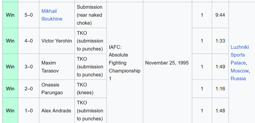Follow the Moscow link
This screenshot has height=123, width=255.
click(239, 71)
